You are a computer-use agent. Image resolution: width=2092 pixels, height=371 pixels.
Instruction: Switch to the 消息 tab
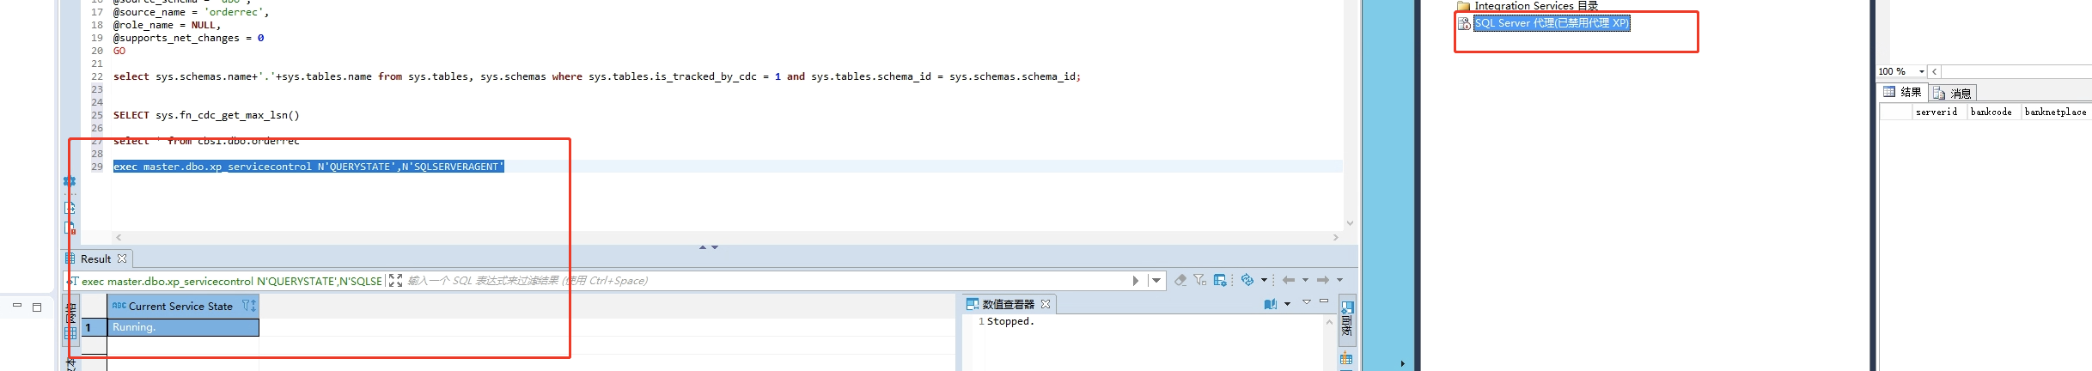(1954, 93)
